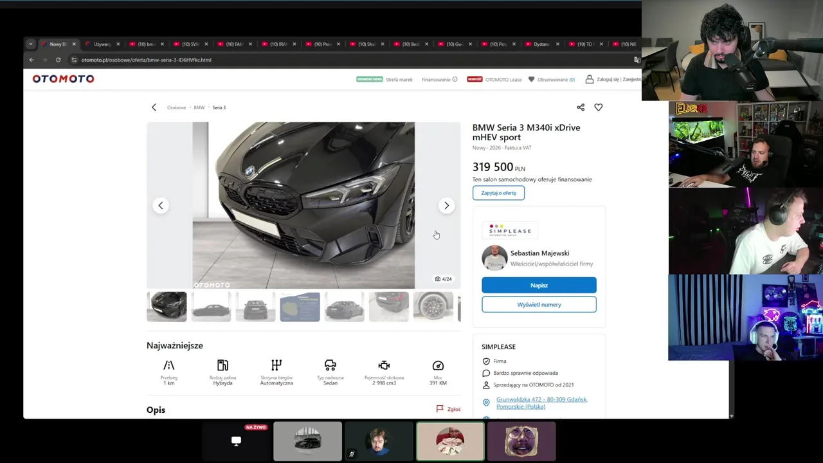The width and height of the screenshot is (823, 463).
Task: Click the browser back arrow
Action: 32,60
